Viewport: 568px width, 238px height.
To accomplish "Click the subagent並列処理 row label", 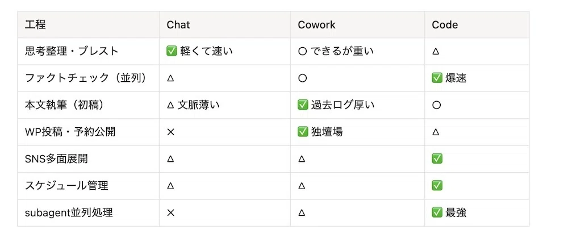I will 69,213.
